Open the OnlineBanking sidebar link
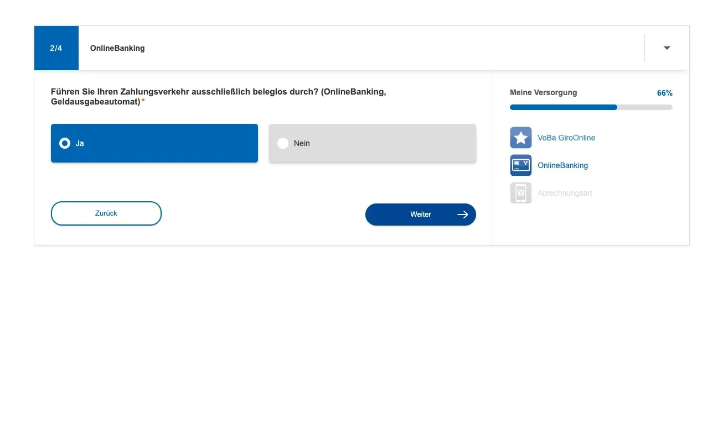 point(562,165)
